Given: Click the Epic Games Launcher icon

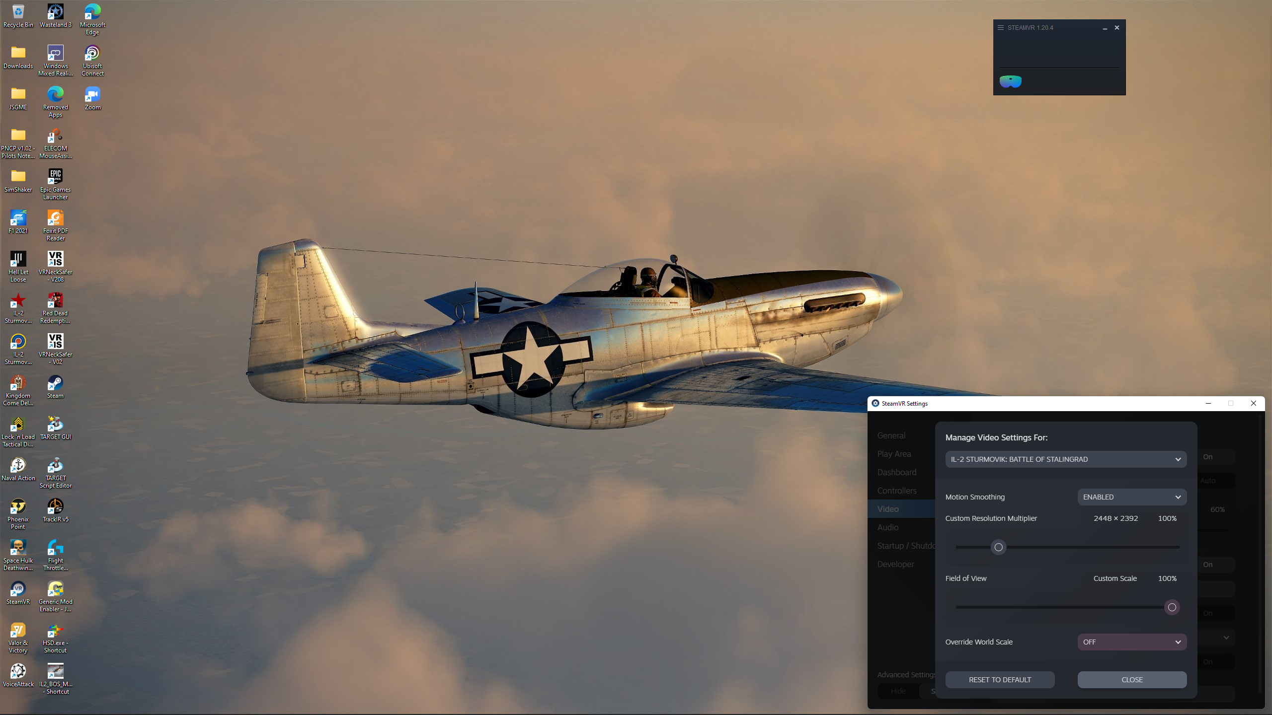Looking at the screenshot, I should (x=56, y=185).
